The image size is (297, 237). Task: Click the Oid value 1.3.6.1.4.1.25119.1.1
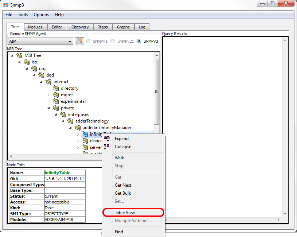coord(65,179)
